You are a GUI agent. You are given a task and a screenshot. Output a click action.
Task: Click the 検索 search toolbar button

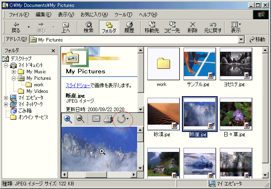tap(88, 27)
